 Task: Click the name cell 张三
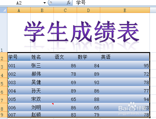(x=42, y=65)
